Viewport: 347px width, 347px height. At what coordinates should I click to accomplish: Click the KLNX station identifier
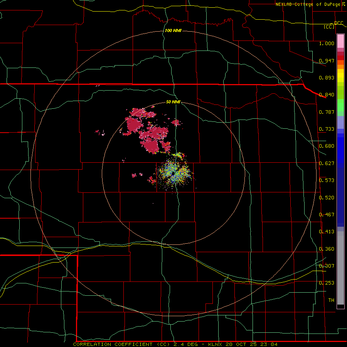pos(215,344)
